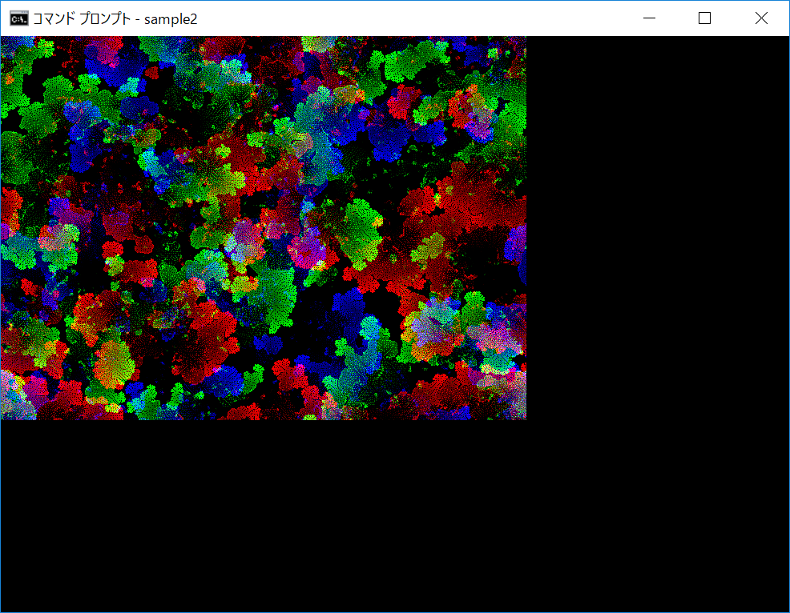
Task: Maximize the Command Prompt window
Action: click(x=705, y=18)
